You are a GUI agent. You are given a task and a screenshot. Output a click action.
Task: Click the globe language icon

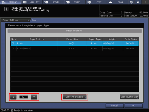point(131,2)
